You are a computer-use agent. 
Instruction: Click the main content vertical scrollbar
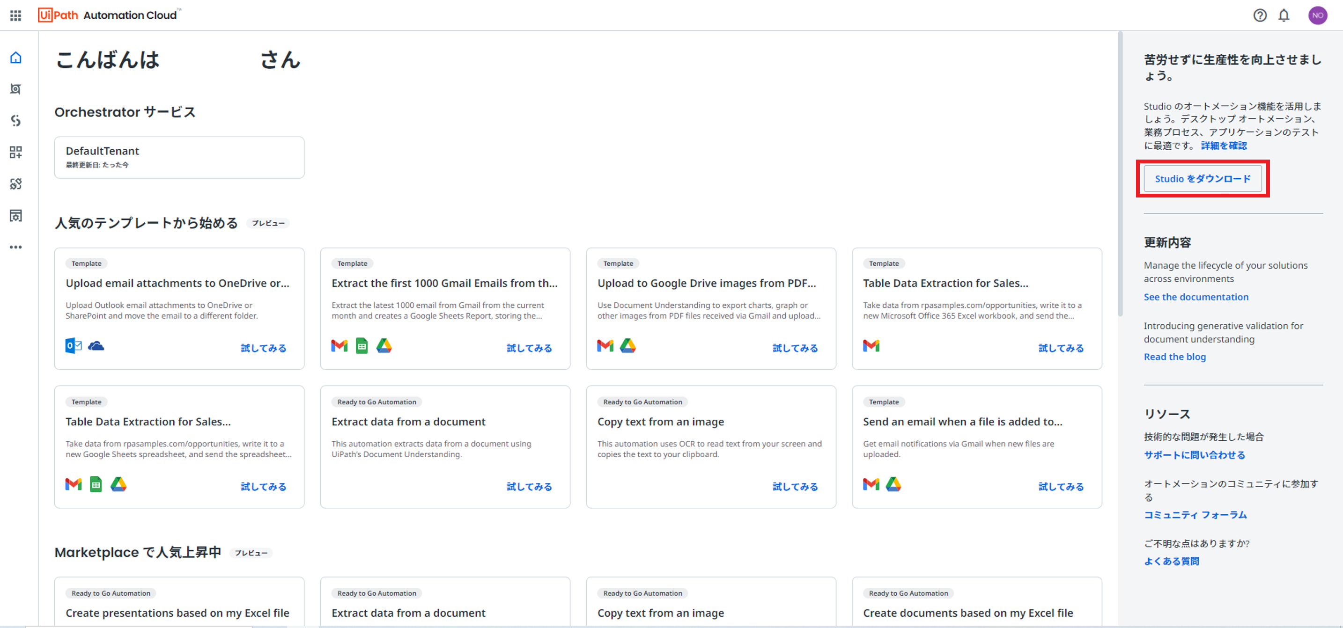click(x=1120, y=175)
